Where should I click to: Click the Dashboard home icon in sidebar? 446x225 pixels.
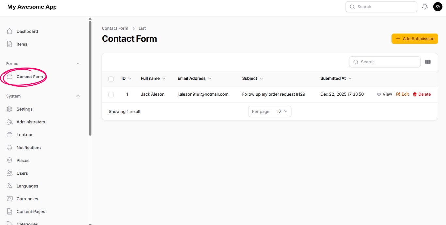point(10,31)
